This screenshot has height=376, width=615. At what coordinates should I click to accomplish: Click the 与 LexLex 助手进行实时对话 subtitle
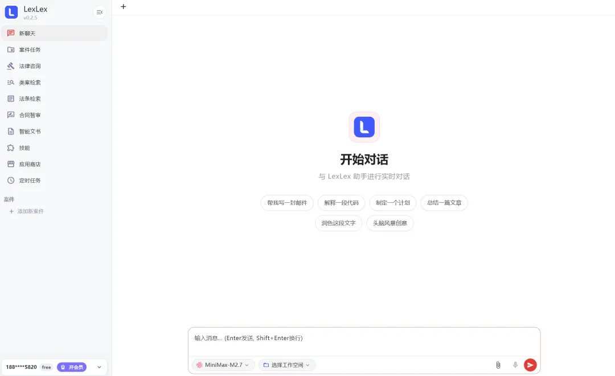pos(364,177)
